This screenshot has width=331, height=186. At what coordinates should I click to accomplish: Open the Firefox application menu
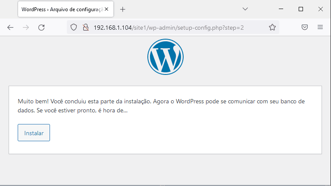(320, 27)
